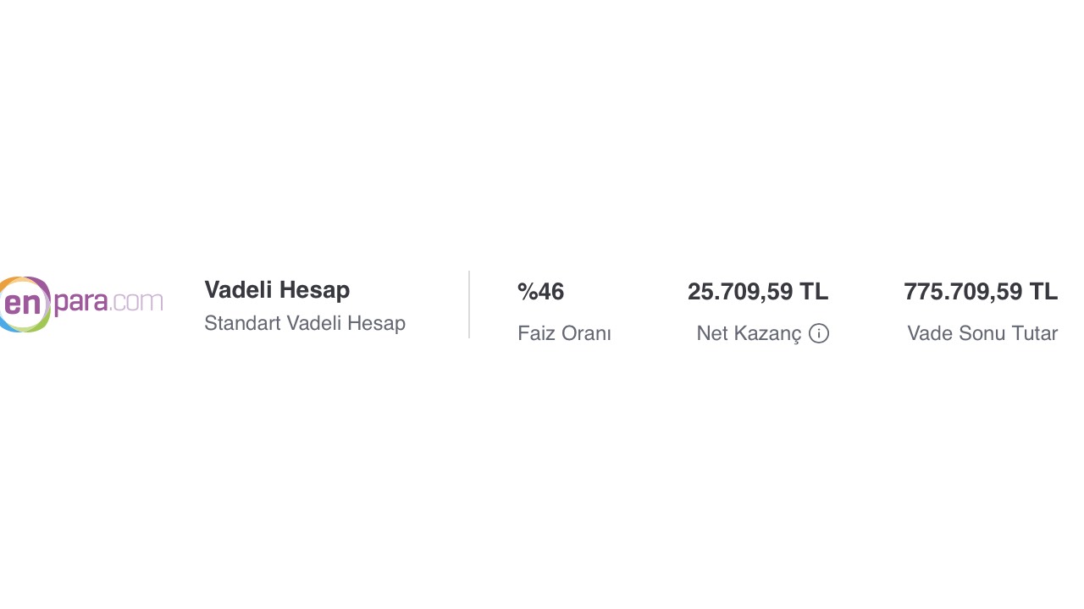Select the Standart Vadeli Hesap subtitle

point(305,323)
